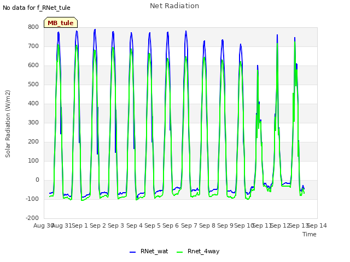The image size is (350, 262).
Task: Click the Sep 9 x-axis date label
Action: [x=225, y=225]
